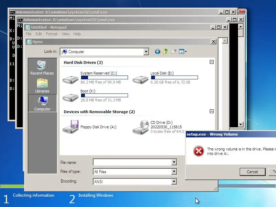Click the CD label '20220530_115815'
The width and height of the screenshot is (276, 207).
pos(166,127)
